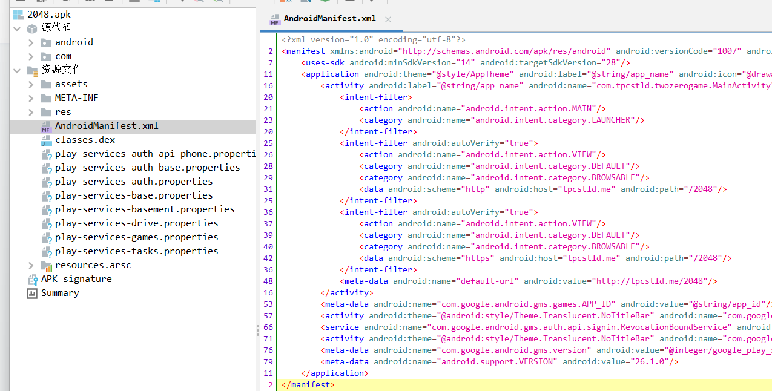Click the play-services-basement.properties file icon

pos(46,210)
